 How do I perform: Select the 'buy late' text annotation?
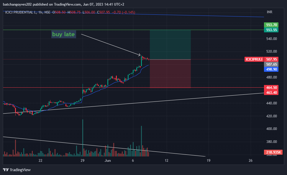pos(63,34)
